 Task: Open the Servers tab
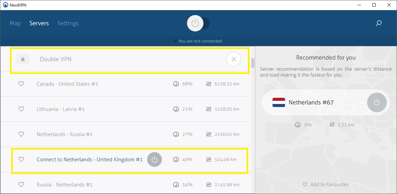point(39,23)
